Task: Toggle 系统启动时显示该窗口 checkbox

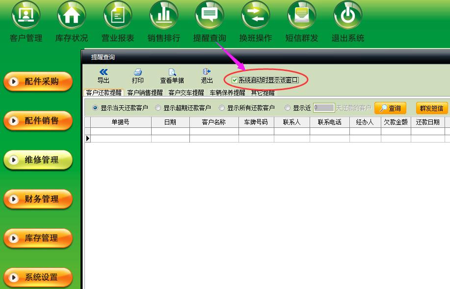Action: point(235,80)
